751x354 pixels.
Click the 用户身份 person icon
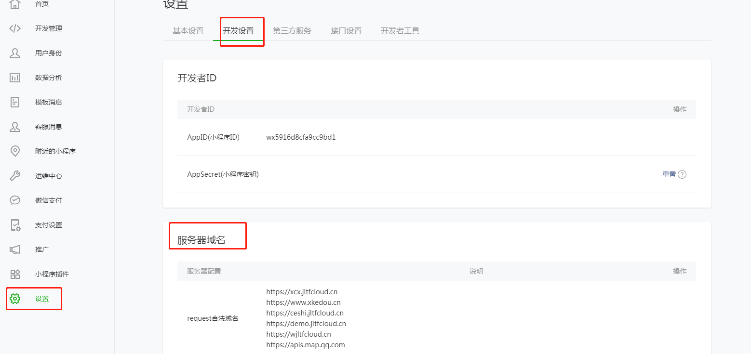click(x=15, y=53)
